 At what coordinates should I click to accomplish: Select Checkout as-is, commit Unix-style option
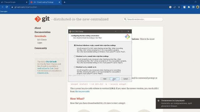pyautogui.click(x=75, y=56)
